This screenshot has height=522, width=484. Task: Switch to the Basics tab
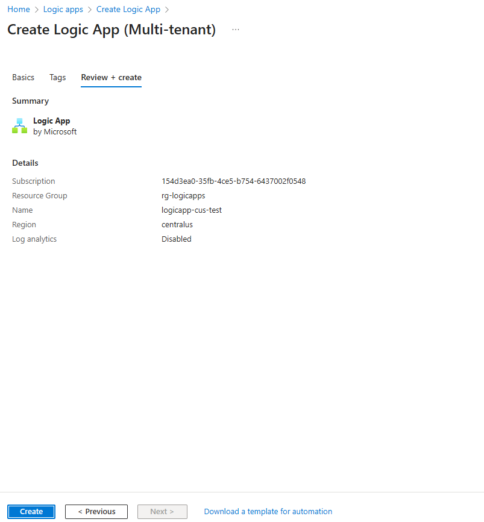click(23, 78)
